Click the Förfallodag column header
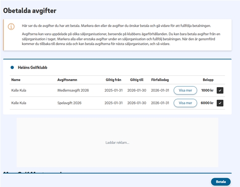Viewport: 240px width, 187px height. click(160, 80)
